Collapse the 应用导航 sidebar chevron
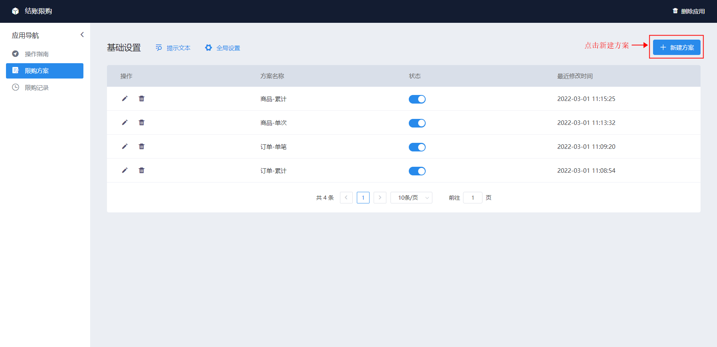This screenshot has height=347, width=717. 82,35
